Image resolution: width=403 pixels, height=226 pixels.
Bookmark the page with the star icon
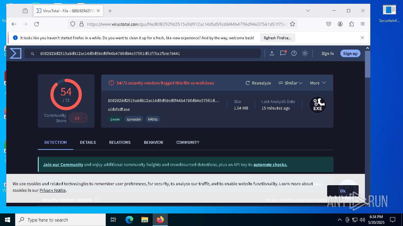(292, 24)
